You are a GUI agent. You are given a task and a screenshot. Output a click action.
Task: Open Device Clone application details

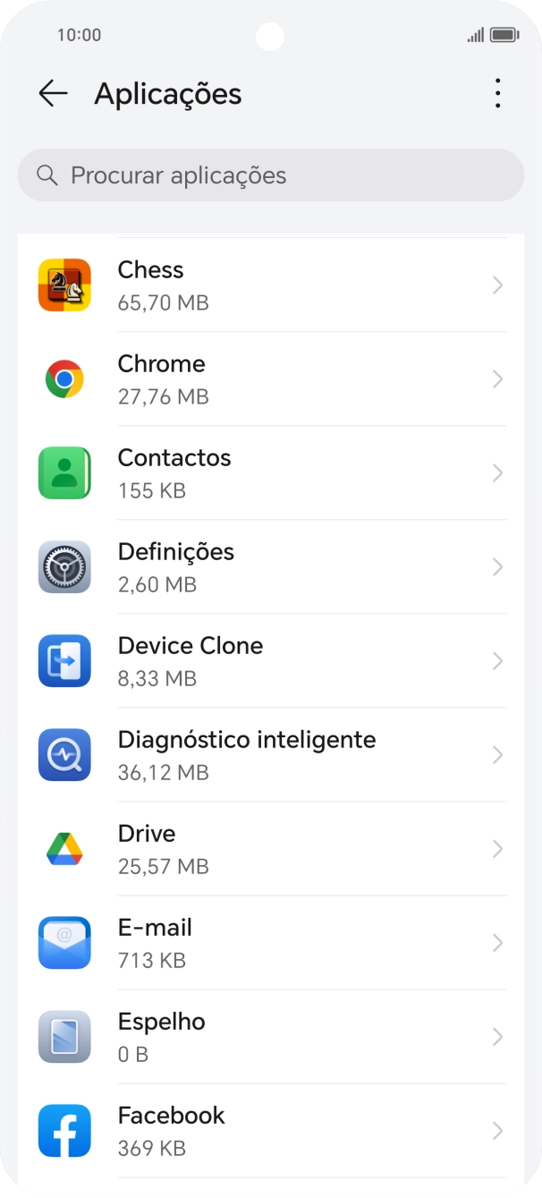[268, 660]
